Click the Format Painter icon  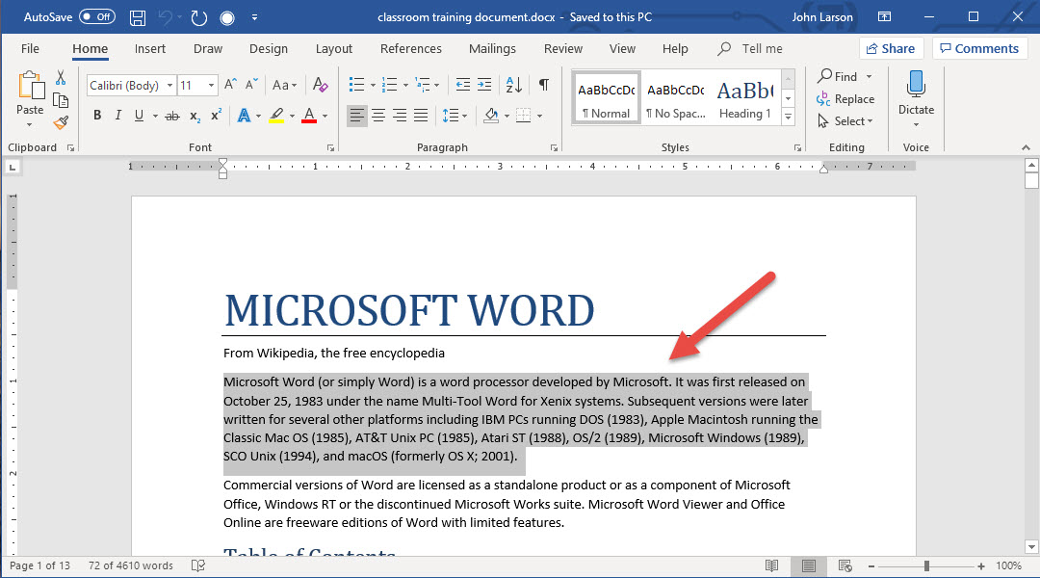tap(61, 122)
